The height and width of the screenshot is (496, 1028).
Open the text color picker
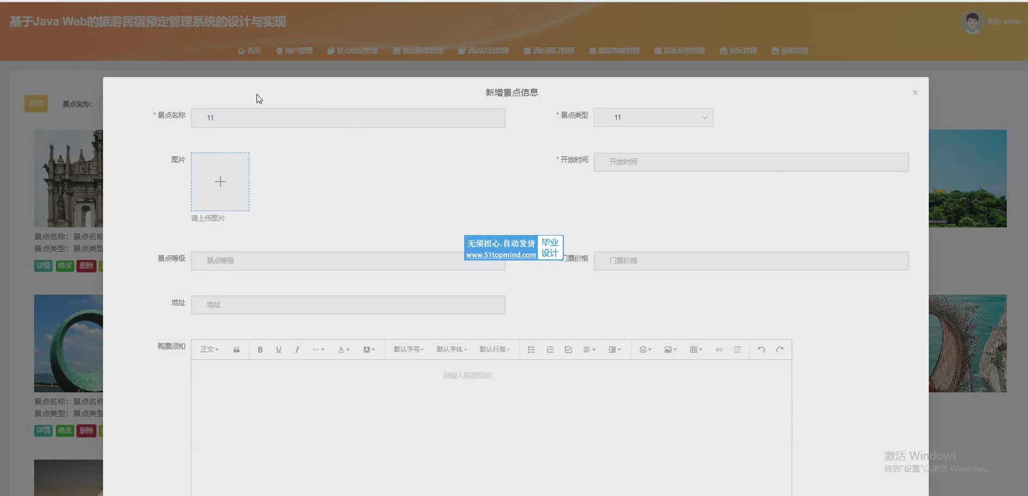tap(344, 350)
